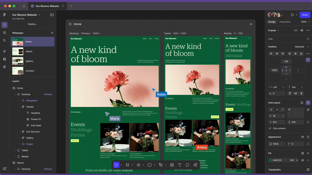Viewport: 312px width, 175px height.
Task: Select the Text tool in bottom toolbar
Action: coord(179,165)
